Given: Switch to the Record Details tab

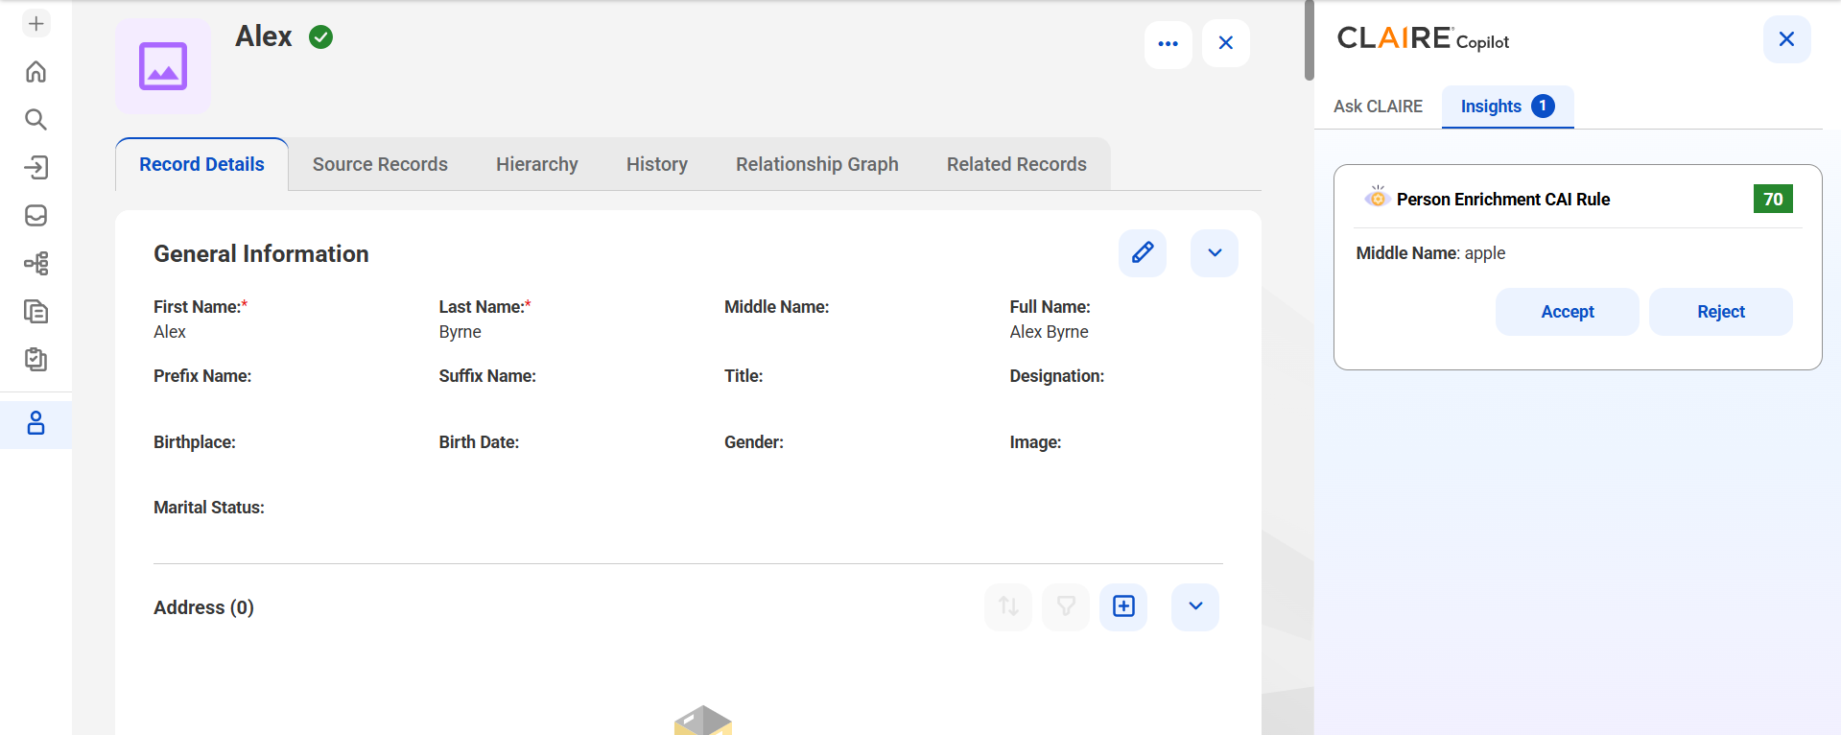Looking at the screenshot, I should [x=201, y=164].
